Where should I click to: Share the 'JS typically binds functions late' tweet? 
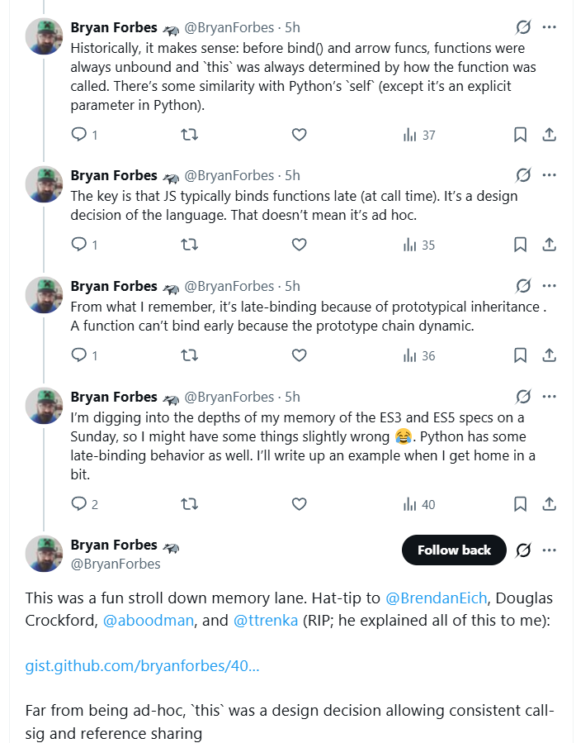tap(549, 245)
